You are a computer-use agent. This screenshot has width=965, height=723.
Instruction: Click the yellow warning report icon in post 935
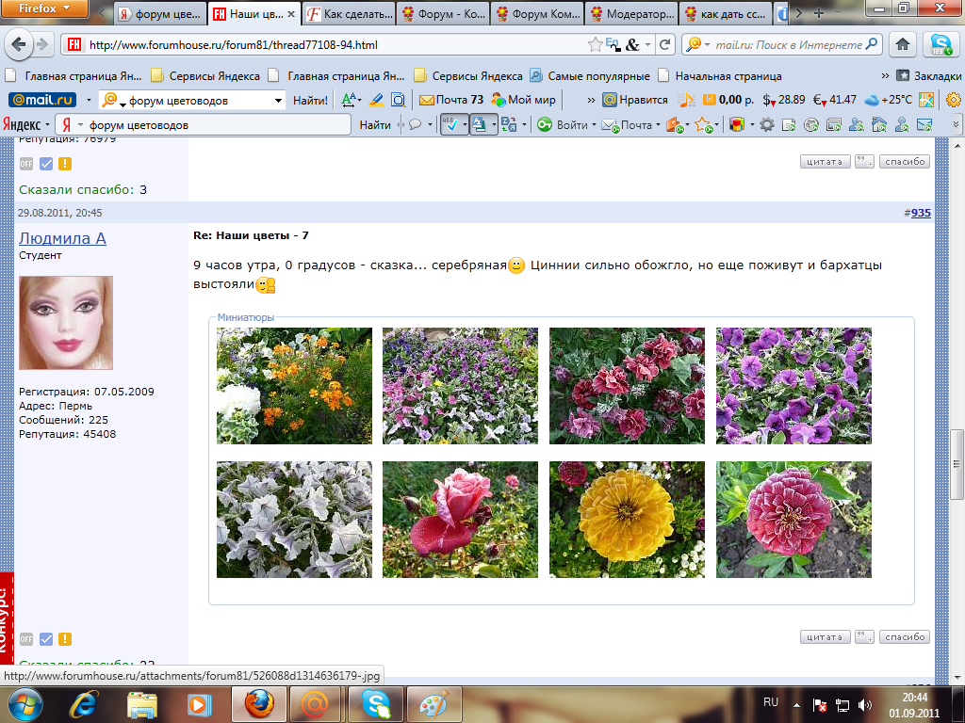(x=64, y=639)
